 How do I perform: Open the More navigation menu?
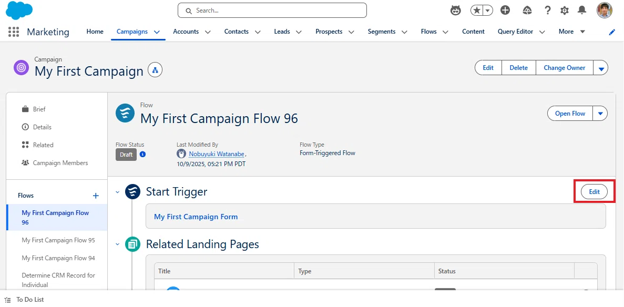(x=571, y=32)
